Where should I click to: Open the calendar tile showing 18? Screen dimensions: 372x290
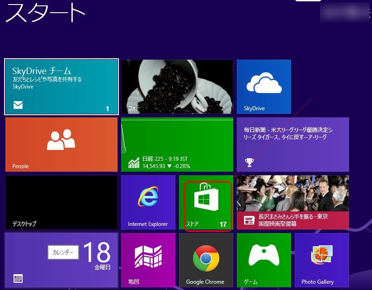click(x=61, y=260)
